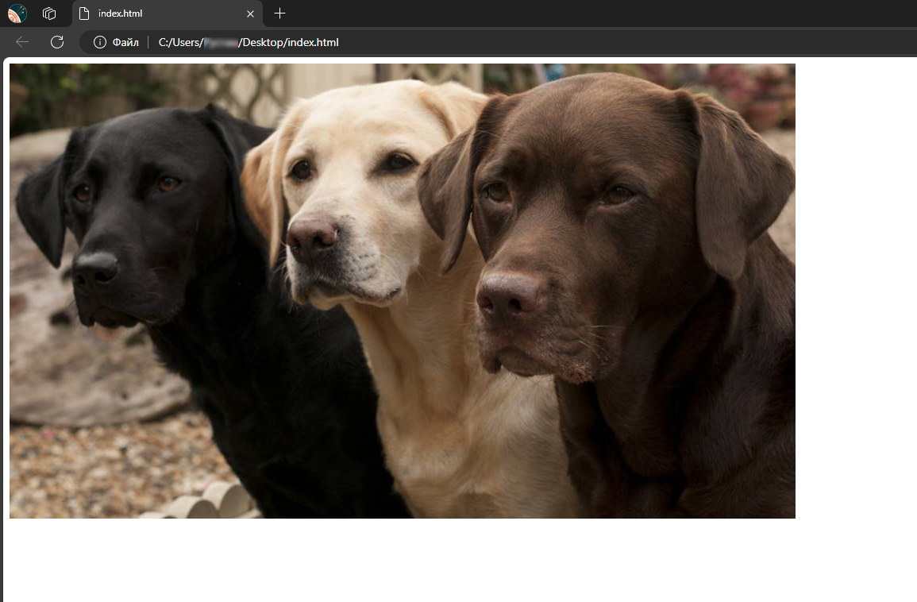Open the browser profile avatar menu
Viewport: 917px width, 602px height.
point(17,14)
